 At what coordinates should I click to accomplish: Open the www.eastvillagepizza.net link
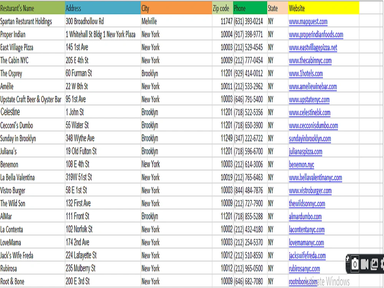[313, 48]
